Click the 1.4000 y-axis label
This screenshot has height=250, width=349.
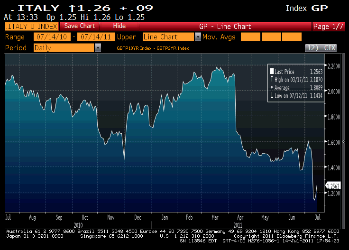(333, 167)
